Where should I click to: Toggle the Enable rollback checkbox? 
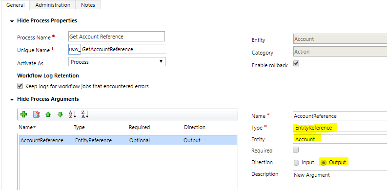point(296,64)
